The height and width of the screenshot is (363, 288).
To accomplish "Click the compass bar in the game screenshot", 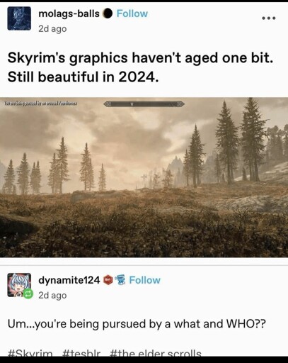I will tap(144, 104).
